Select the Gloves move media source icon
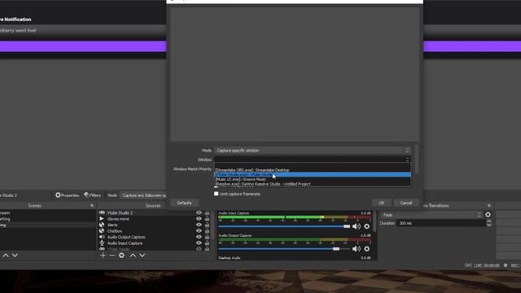The height and width of the screenshot is (293, 521). [x=102, y=219]
